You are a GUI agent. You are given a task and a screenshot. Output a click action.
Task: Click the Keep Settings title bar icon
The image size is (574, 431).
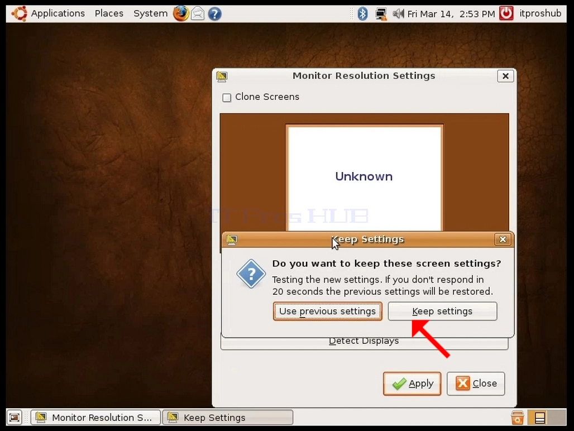coord(231,240)
